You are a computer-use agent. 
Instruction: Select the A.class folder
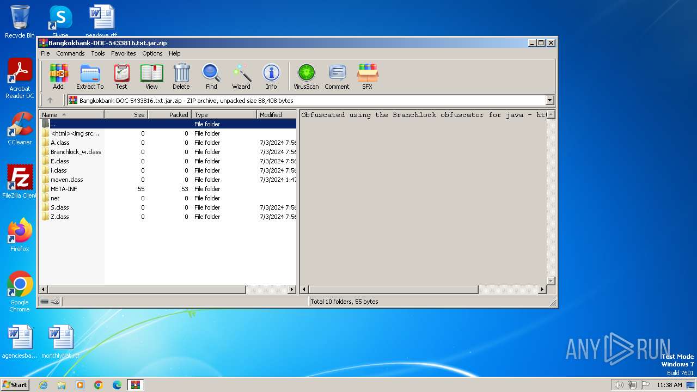pos(168,143)
